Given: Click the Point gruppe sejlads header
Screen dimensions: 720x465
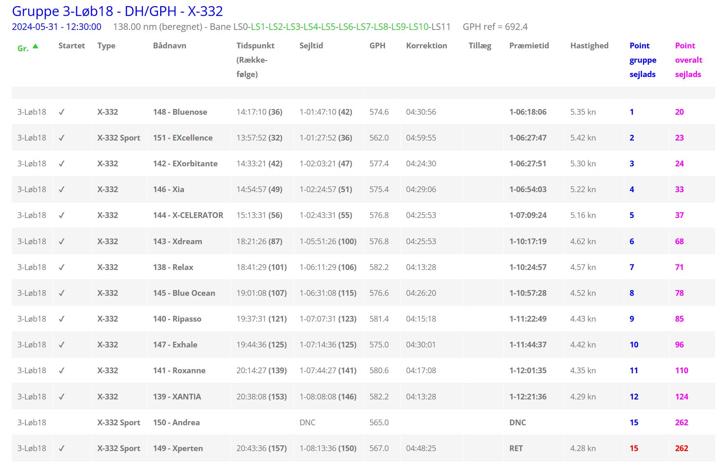Looking at the screenshot, I should tap(642, 60).
